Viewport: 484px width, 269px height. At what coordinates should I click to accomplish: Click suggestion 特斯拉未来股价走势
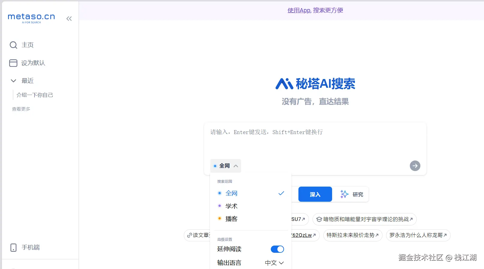point(352,235)
